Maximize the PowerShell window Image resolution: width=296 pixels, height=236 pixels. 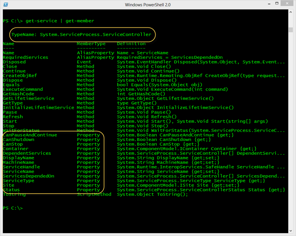(277, 3)
